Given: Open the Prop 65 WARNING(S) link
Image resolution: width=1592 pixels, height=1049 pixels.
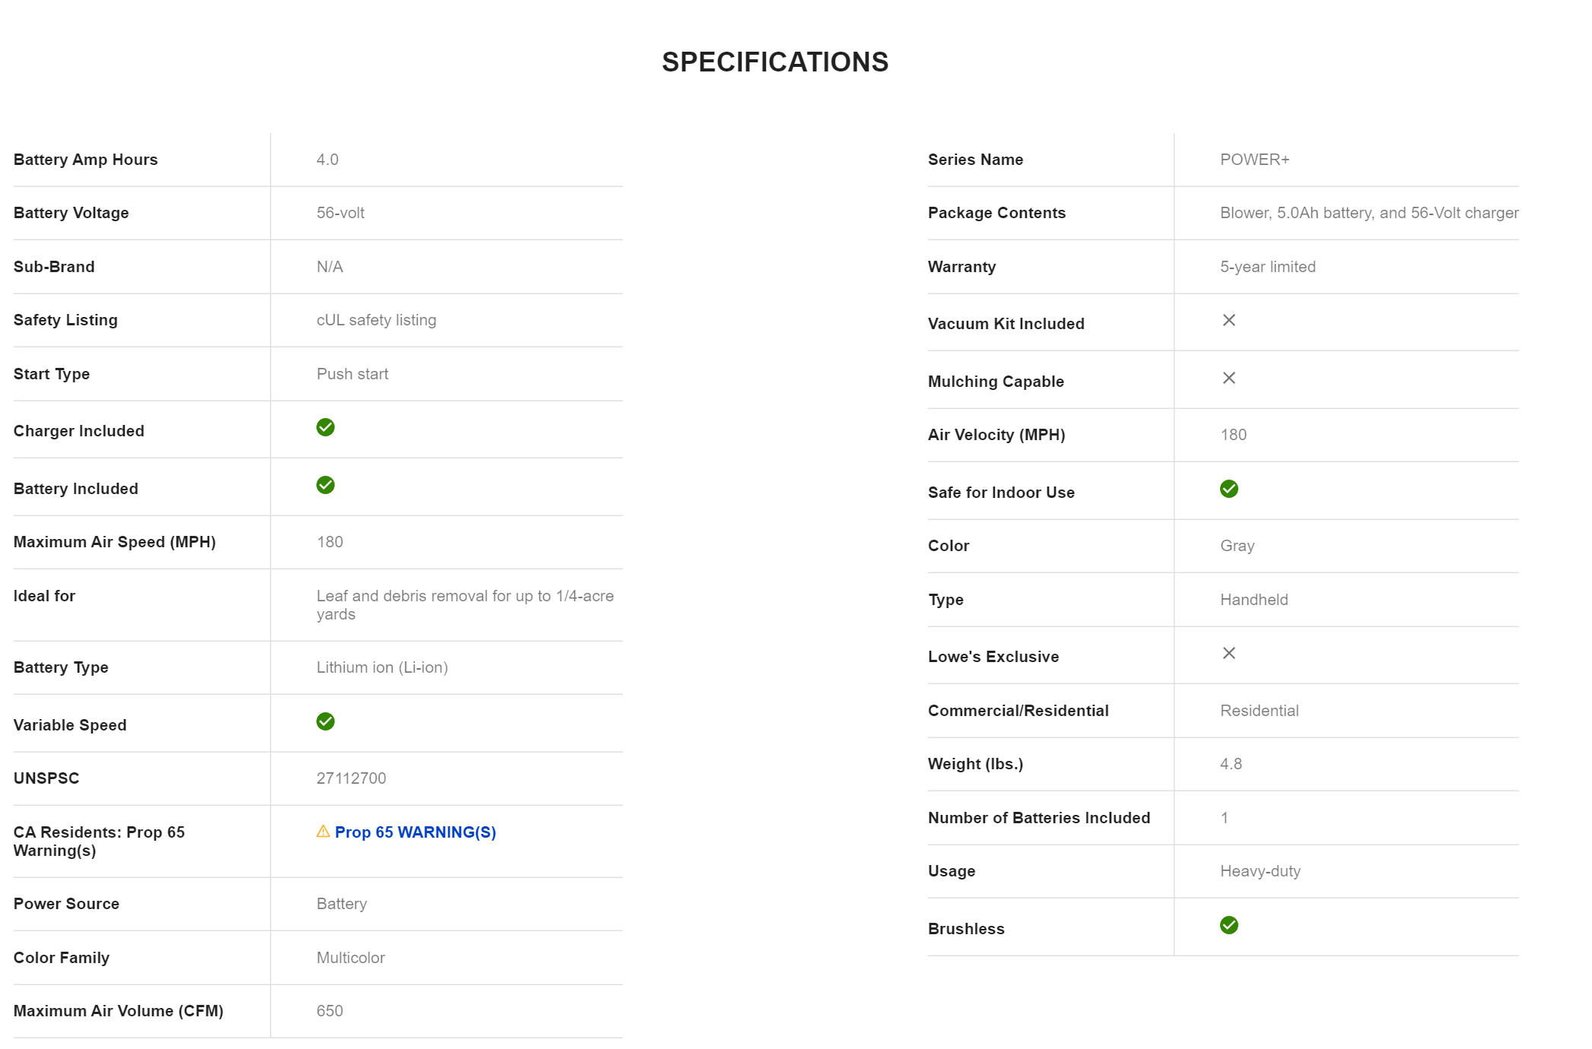Looking at the screenshot, I should 415,832.
